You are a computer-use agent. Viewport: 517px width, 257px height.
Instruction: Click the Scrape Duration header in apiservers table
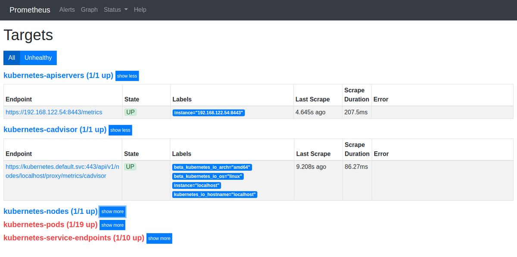coord(357,95)
